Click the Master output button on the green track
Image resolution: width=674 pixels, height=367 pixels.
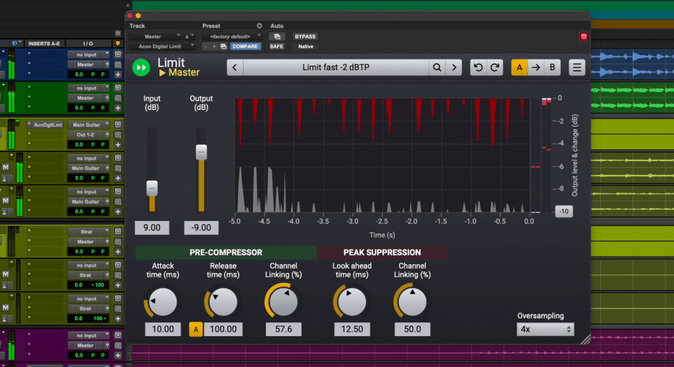coord(89,98)
